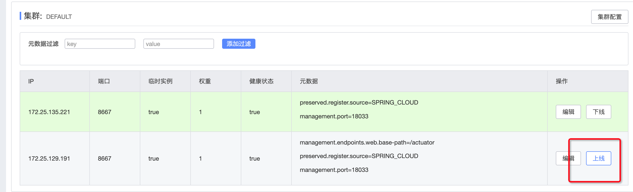633x192 pixels.
Task: Focus the metadata filter value input
Action: (179, 44)
